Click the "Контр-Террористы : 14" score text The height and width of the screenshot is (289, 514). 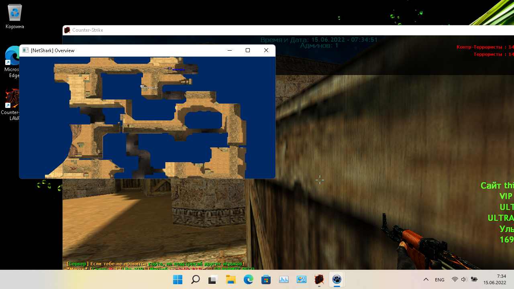coord(485,47)
